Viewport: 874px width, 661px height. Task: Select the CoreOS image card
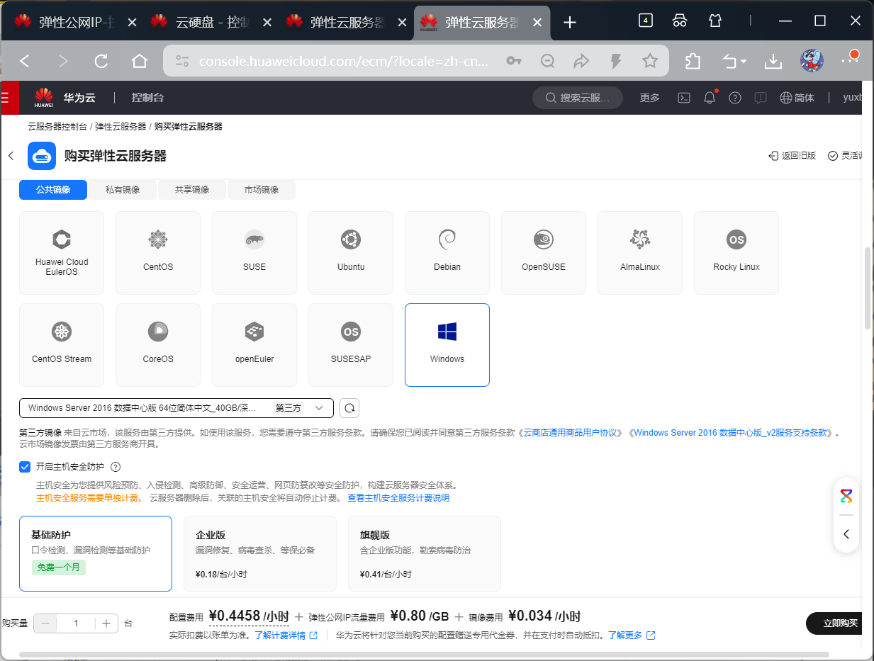[x=158, y=345]
